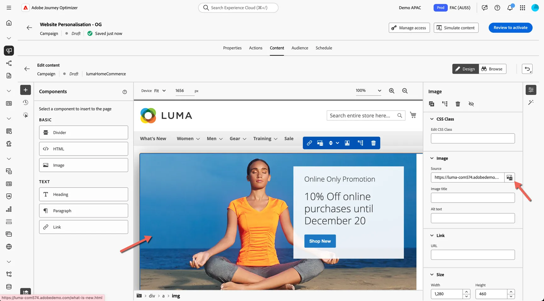Image resolution: width=544 pixels, height=301 pixels.
Task: Open the Schedule tab
Action: [x=324, y=48]
